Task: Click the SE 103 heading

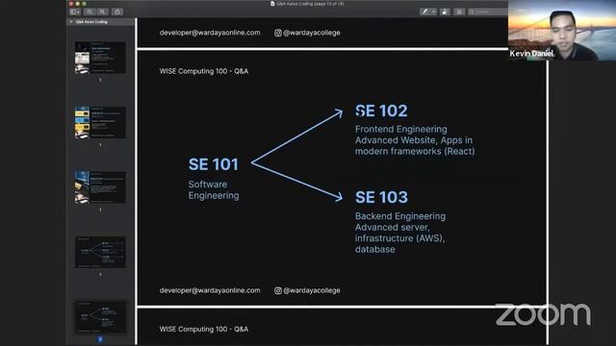Action: coord(381,197)
